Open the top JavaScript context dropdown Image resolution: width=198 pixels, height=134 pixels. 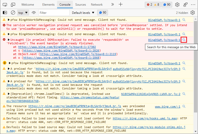[x=23, y=13]
